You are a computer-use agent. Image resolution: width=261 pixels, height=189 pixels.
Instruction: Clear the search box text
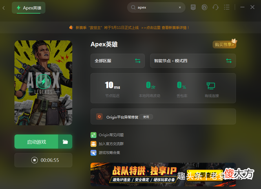point(180,7)
